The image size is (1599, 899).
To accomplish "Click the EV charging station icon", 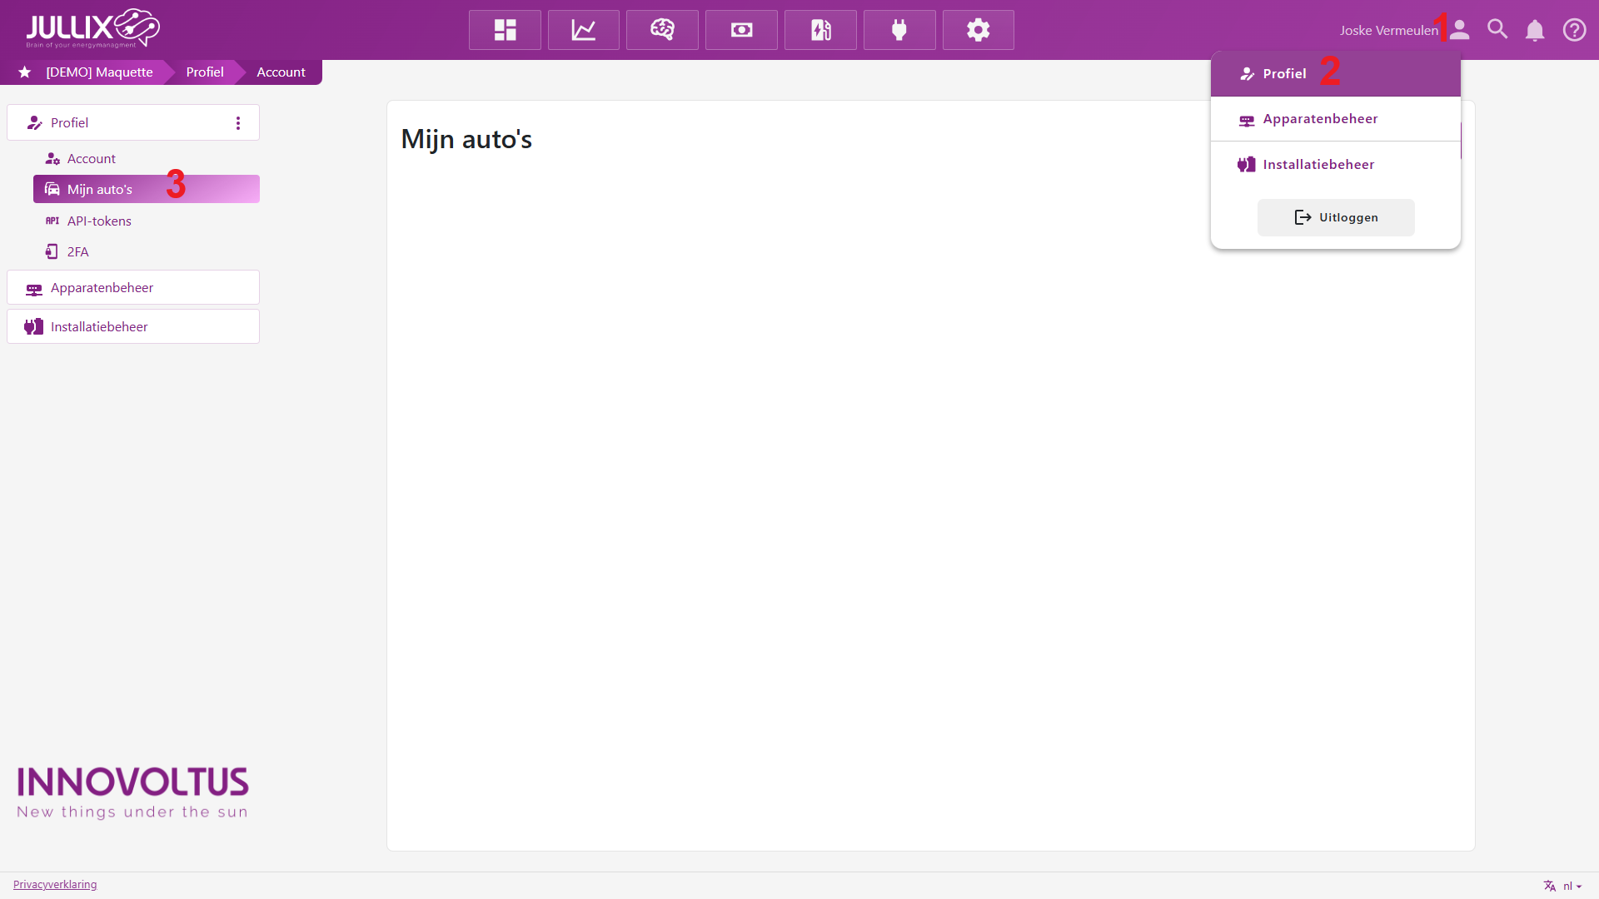I will 820,30.
